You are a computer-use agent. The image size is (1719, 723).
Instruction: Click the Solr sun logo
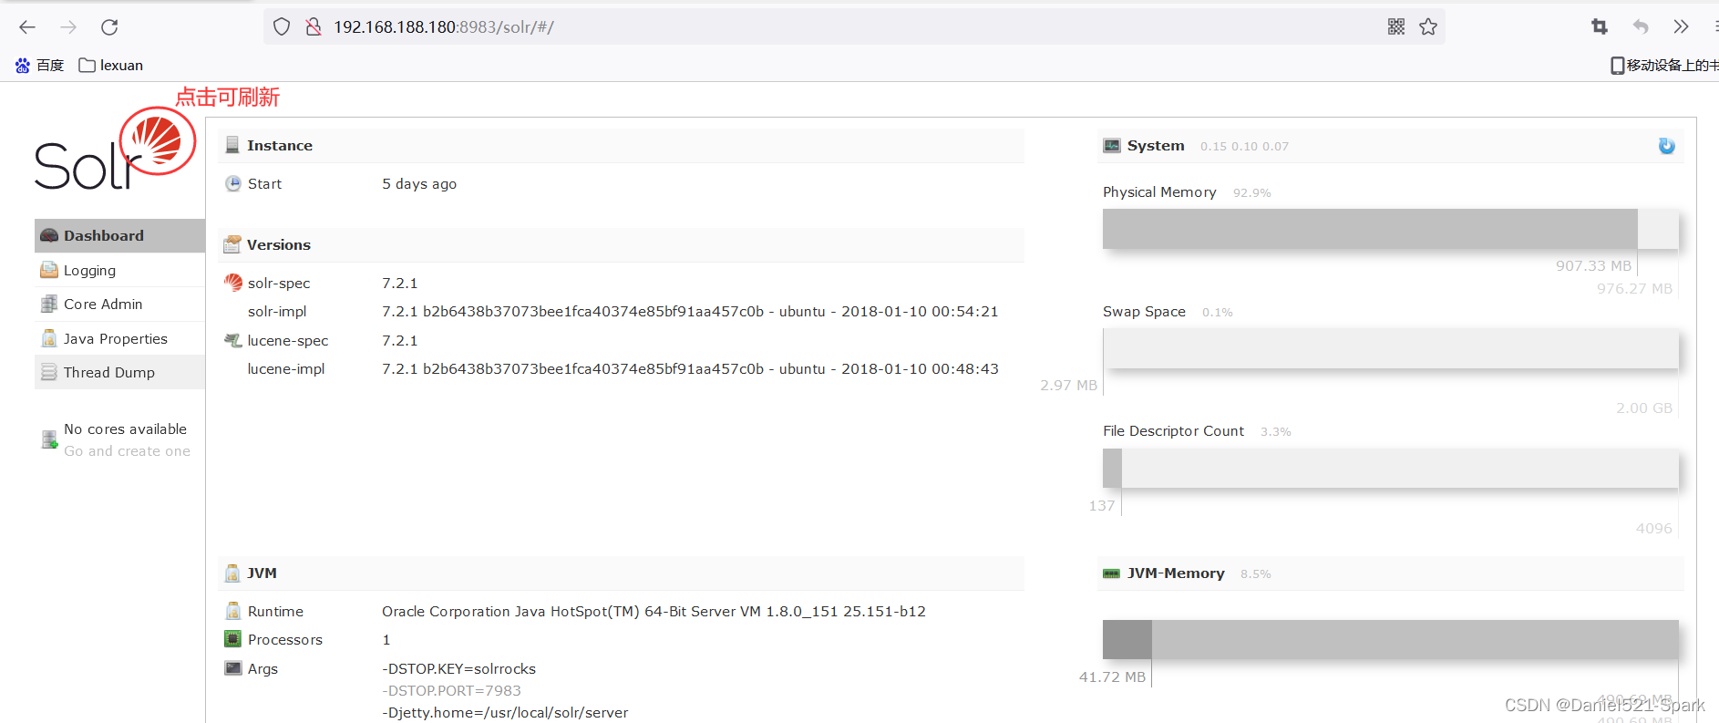[x=157, y=141]
